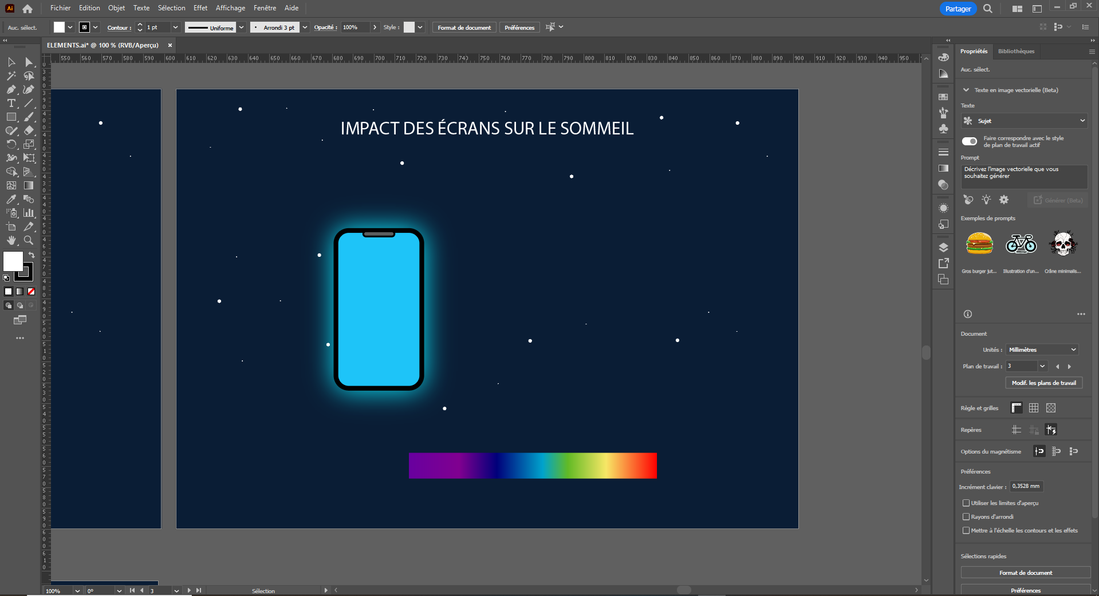This screenshot has width=1099, height=596.
Task: Open the Fenêtre menu
Action: (x=265, y=8)
